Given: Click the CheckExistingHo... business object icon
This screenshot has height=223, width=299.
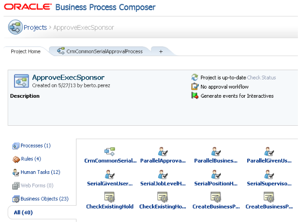Looking at the screenshot, I should pyautogui.click(x=163, y=197).
